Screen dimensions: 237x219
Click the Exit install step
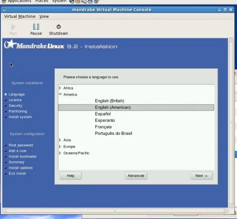click(x=17, y=174)
